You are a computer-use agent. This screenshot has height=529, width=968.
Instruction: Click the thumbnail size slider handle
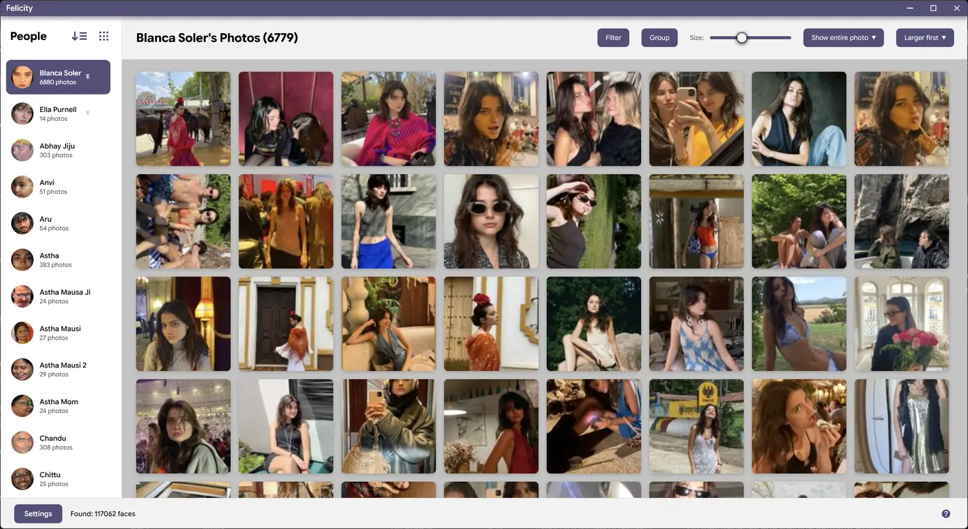pyautogui.click(x=742, y=38)
